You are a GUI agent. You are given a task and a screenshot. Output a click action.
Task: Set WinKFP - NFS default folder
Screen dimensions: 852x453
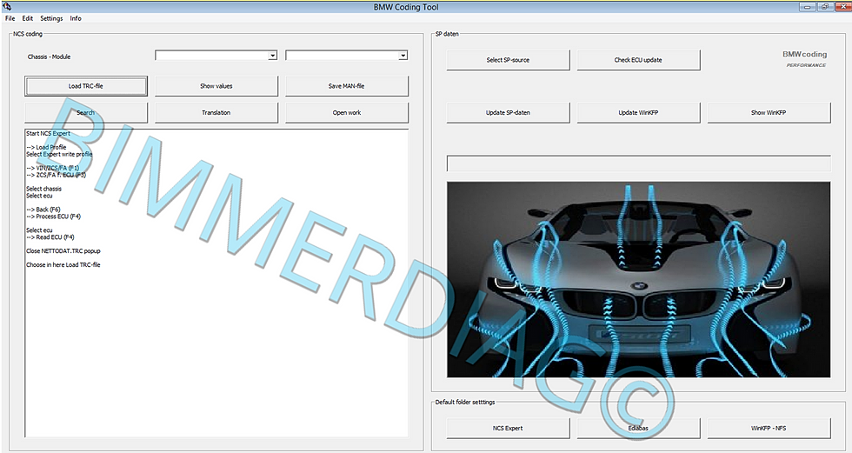[769, 428]
